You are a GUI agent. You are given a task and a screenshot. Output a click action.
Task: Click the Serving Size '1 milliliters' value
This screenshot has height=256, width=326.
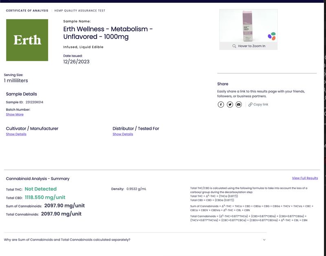click(x=16, y=81)
